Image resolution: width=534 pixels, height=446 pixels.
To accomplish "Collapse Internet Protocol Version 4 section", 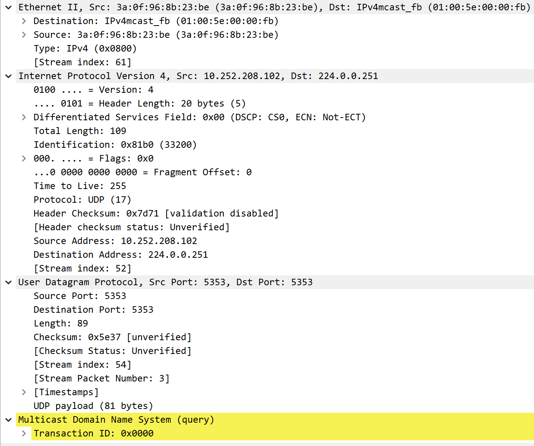I will coord(8,76).
